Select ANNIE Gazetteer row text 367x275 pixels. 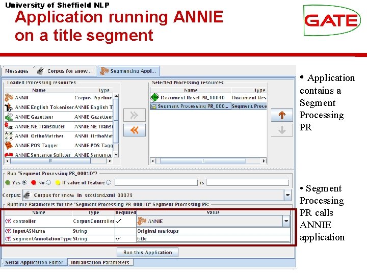click(34, 117)
